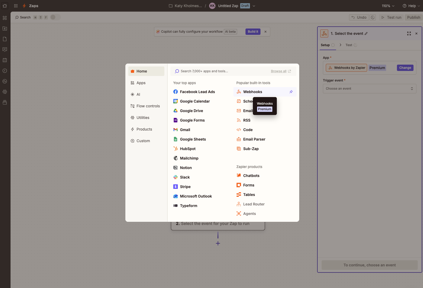This screenshot has width=423, height=288.
Task: Choose the Code tool
Action: (265, 130)
